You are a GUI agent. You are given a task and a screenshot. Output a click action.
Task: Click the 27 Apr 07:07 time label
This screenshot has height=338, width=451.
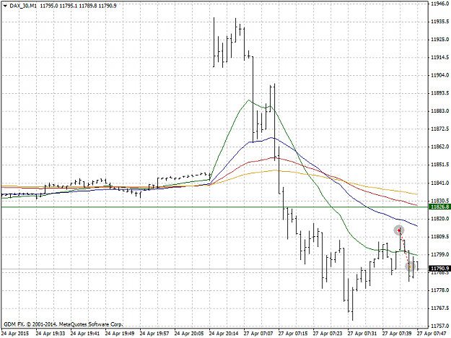pyautogui.click(x=258, y=334)
